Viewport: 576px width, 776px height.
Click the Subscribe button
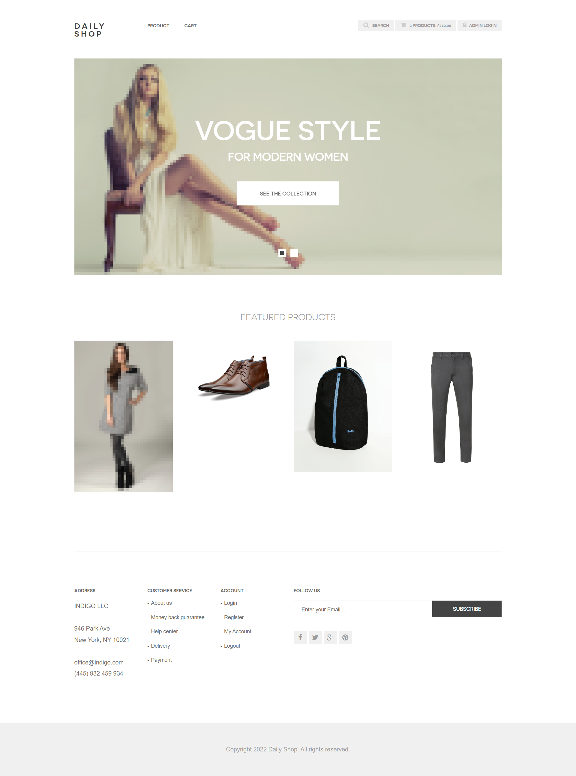click(466, 608)
